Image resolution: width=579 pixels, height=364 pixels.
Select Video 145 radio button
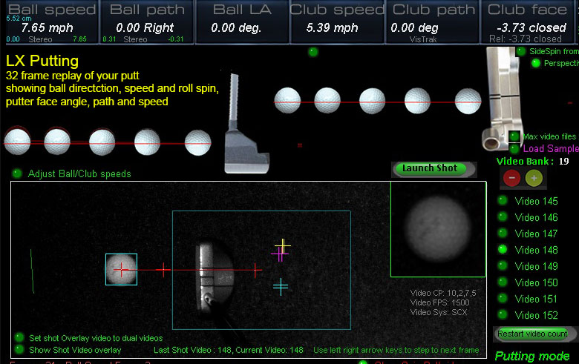pyautogui.click(x=503, y=201)
